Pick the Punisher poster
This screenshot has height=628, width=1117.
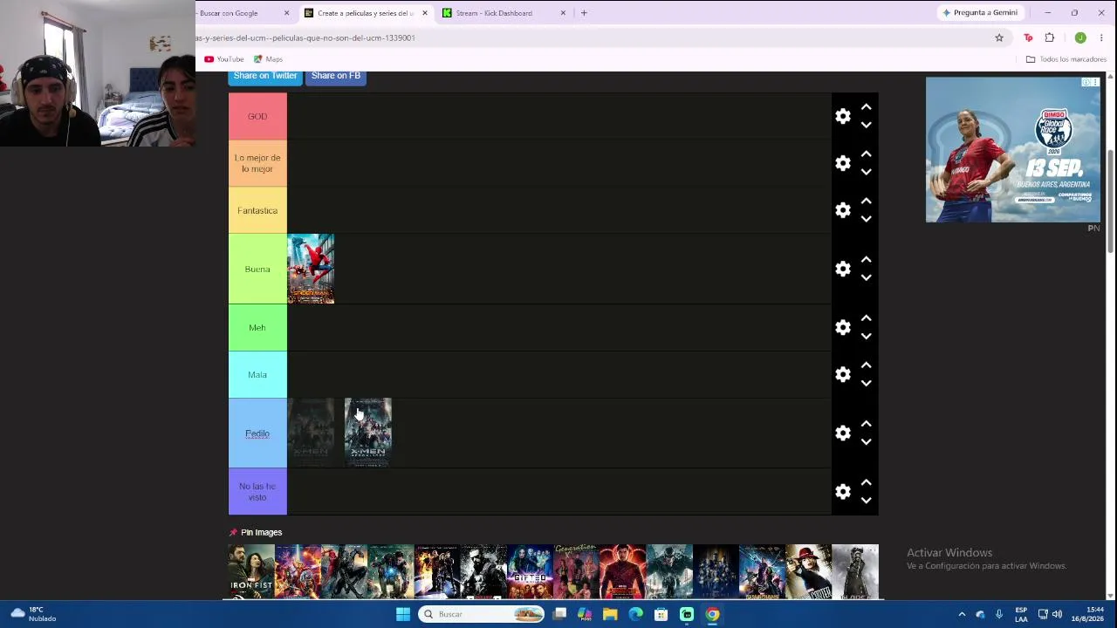pos(483,571)
